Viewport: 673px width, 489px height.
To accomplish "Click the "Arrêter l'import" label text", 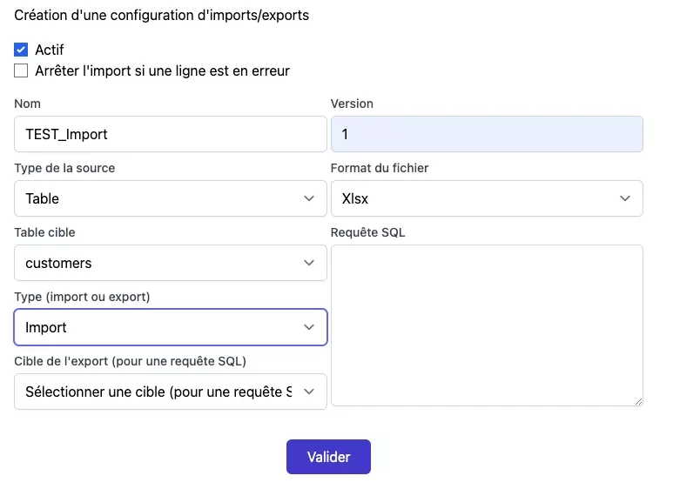I will pos(162,70).
